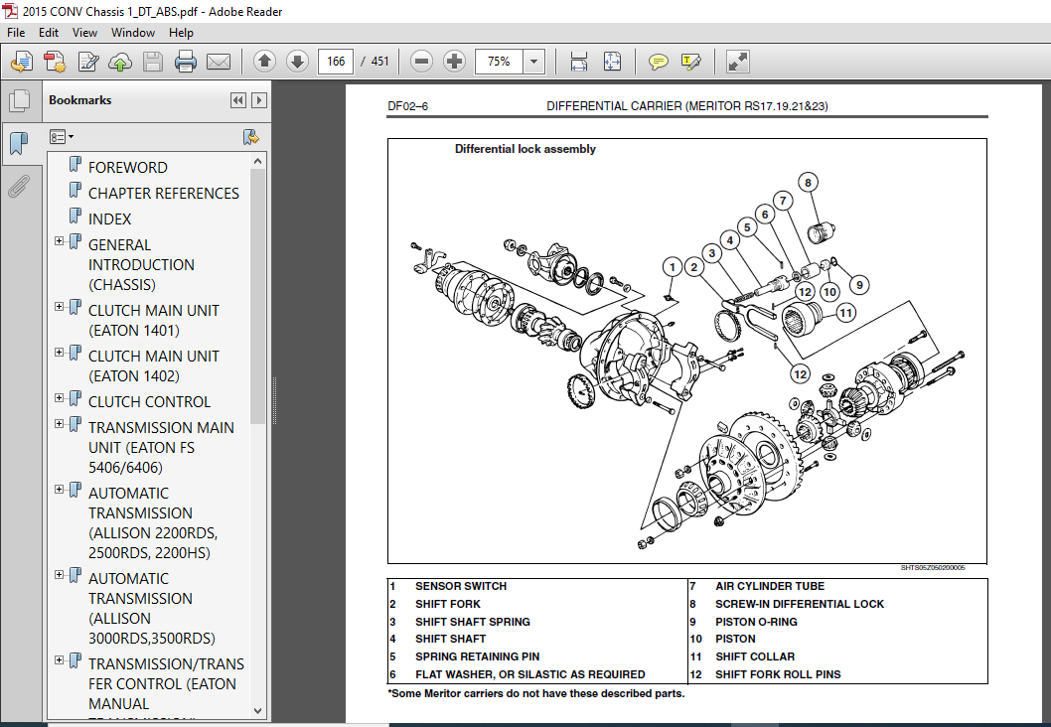Print the document with printer icon

[x=185, y=62]
